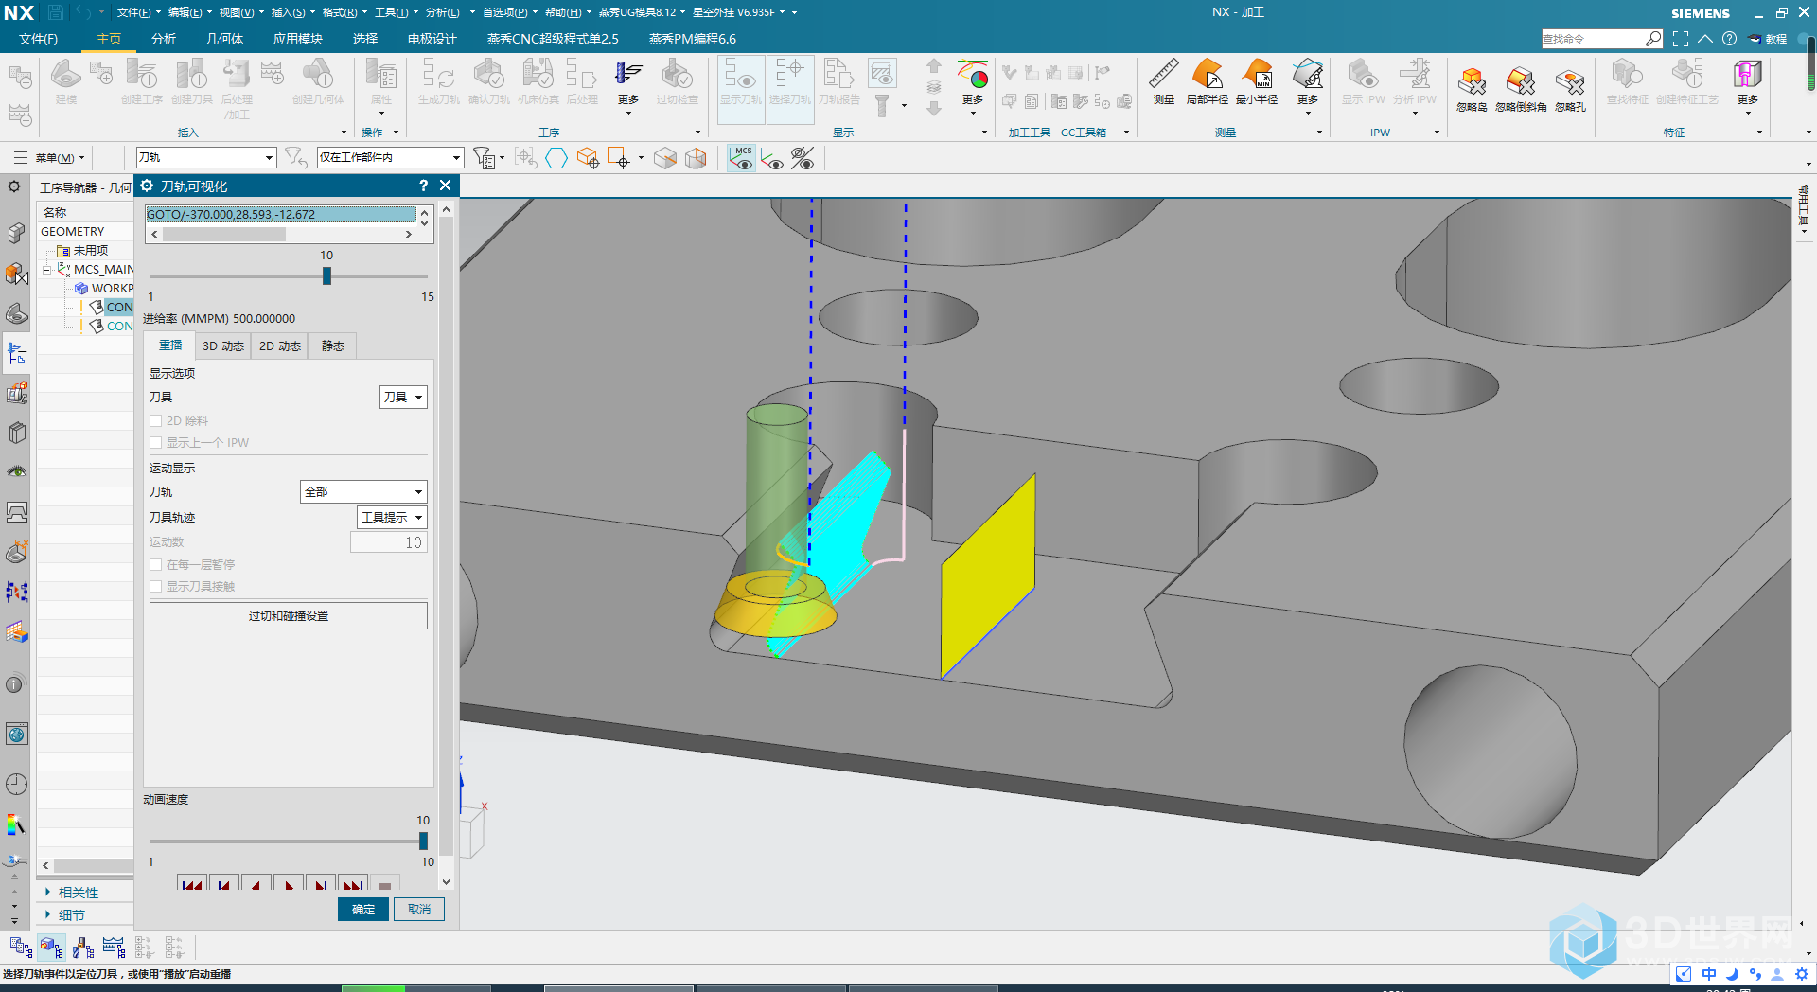Screen dimensions: 1817x992
Task: Open Program Order view in navigator toolbar
Action: click(21, 947)
